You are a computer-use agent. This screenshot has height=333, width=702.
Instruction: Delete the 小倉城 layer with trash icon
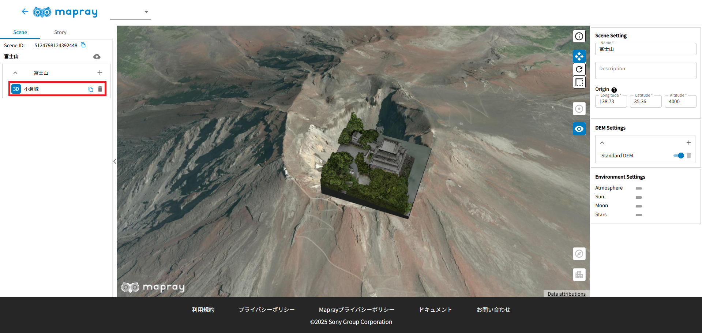tap(100, 89)
